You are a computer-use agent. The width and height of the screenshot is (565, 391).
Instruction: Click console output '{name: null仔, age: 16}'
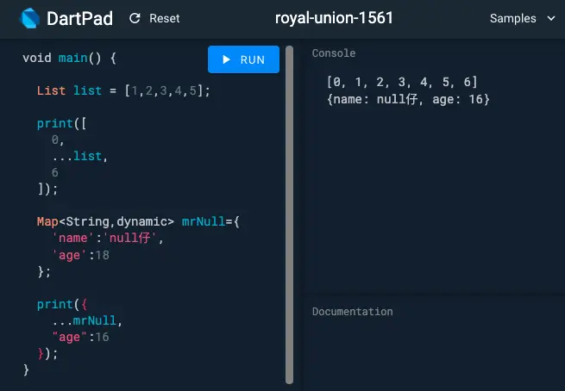408,99
